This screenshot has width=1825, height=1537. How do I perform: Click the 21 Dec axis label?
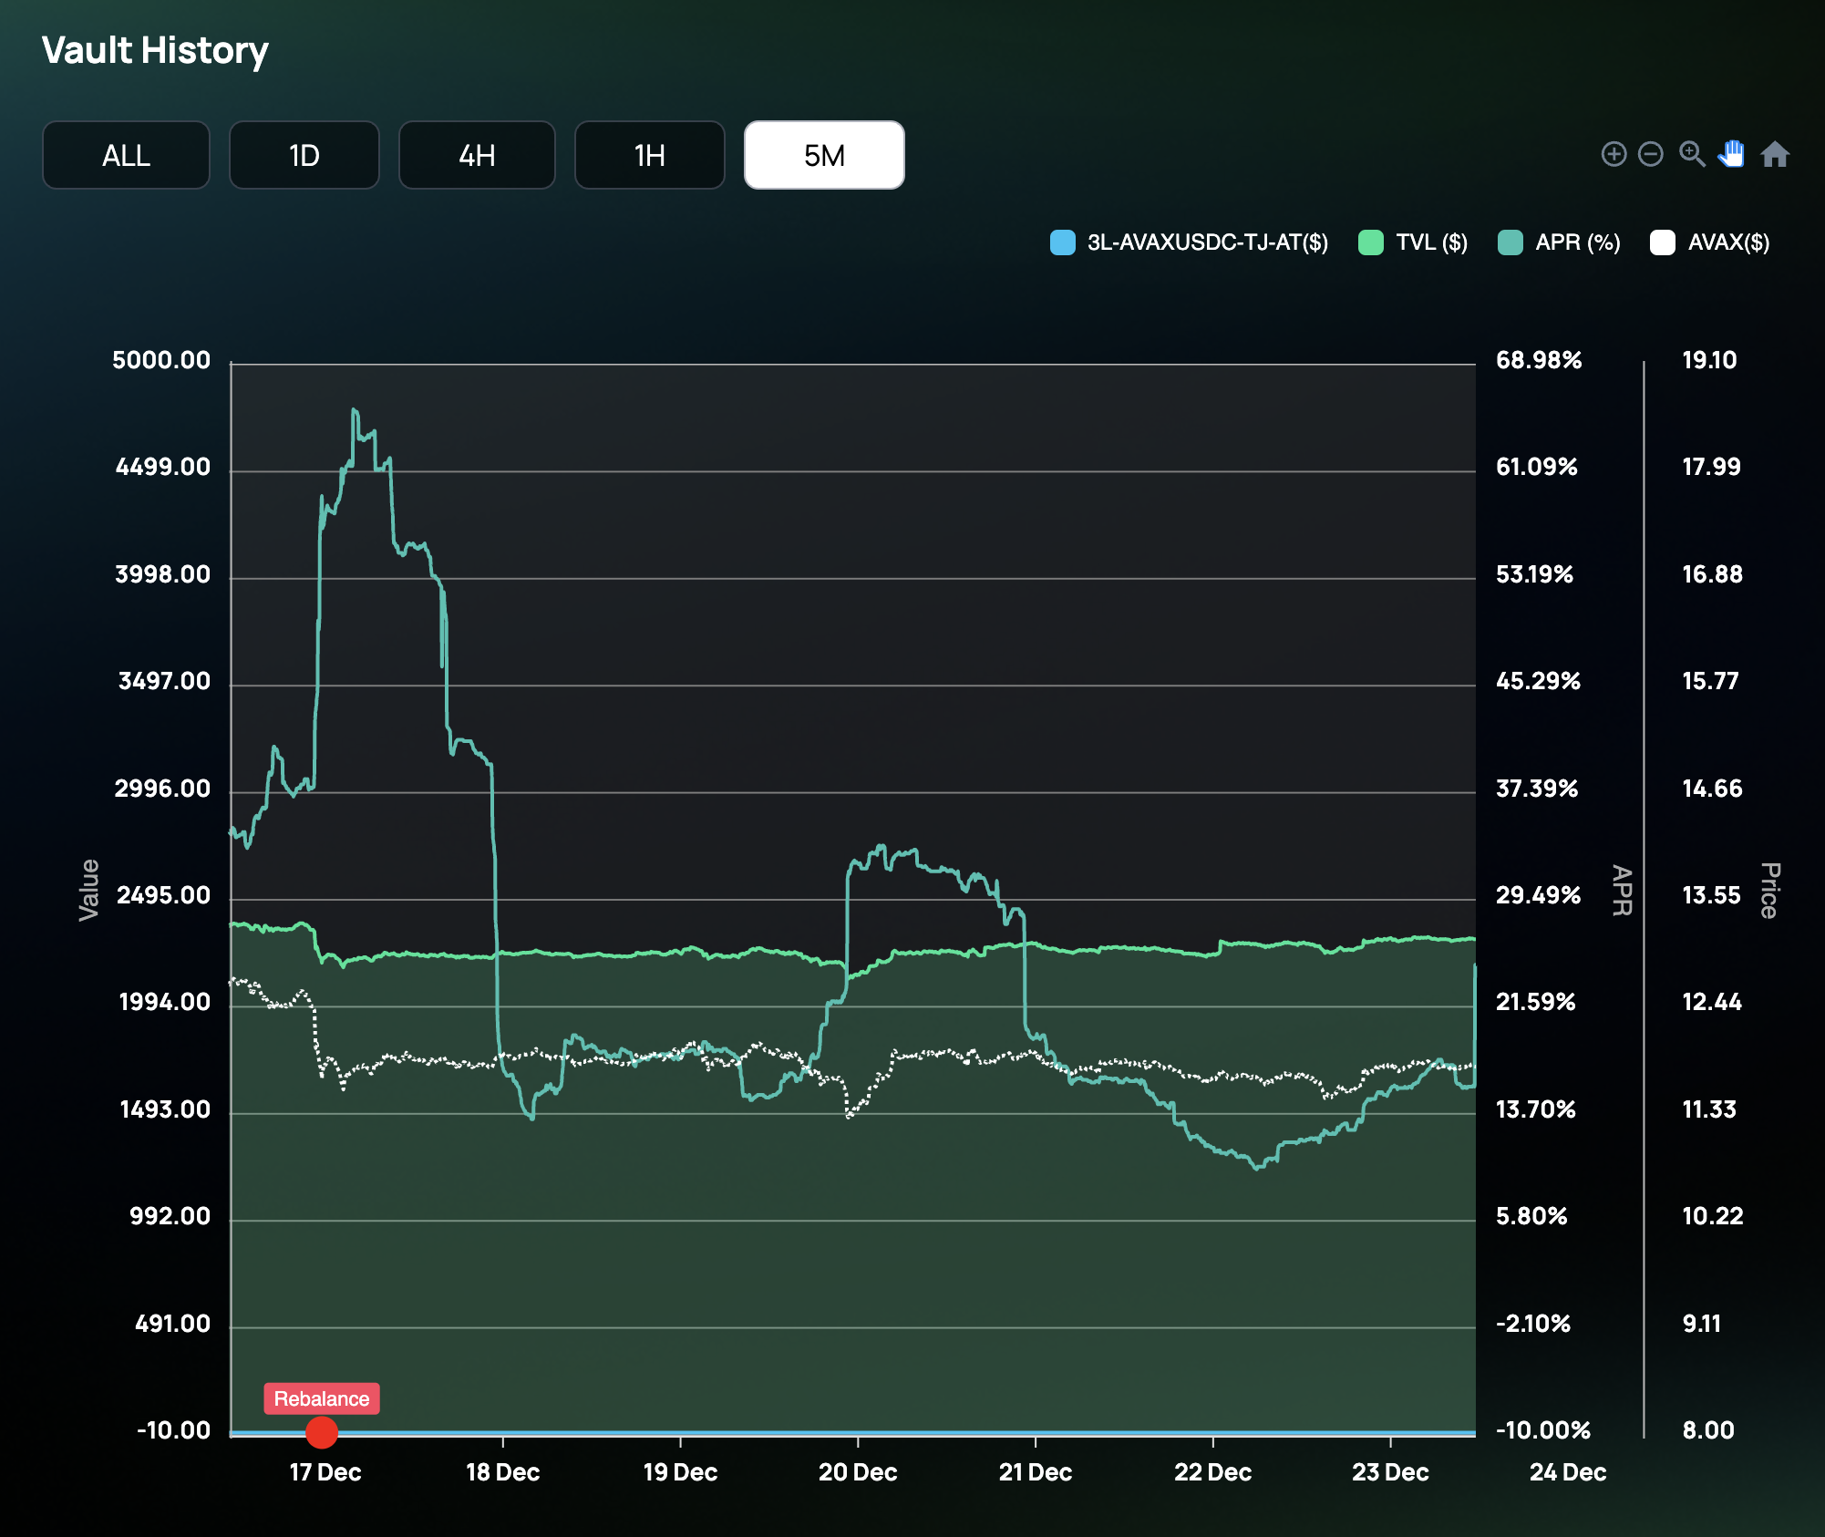pyautogui.click(x=1036, y=1472)
